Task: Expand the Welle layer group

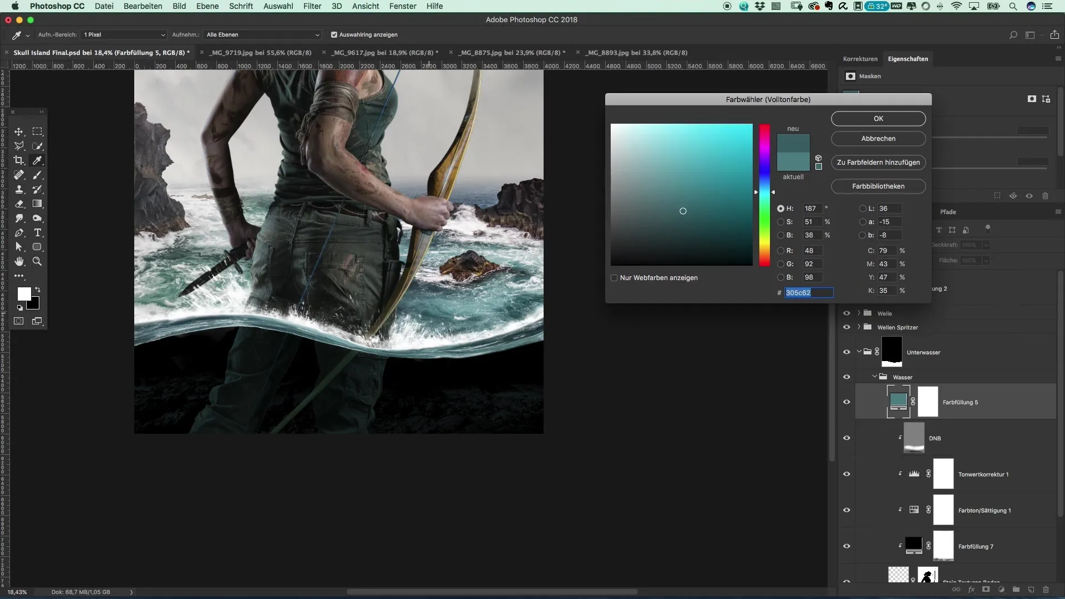Action: click(x=859, y=313)
